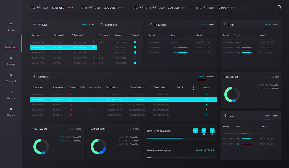Swap the BTC to USD pair arrows
Screen dimensions: 289x168
tap(39, 8)
